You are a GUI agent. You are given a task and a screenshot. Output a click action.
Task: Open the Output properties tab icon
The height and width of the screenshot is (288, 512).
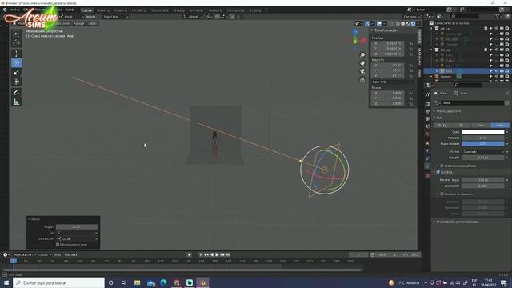coord(427,111)
